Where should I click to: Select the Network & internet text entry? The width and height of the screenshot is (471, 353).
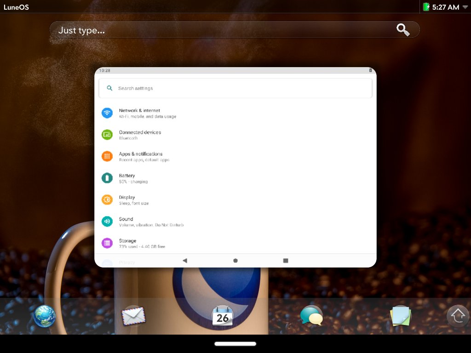point(139,110)
